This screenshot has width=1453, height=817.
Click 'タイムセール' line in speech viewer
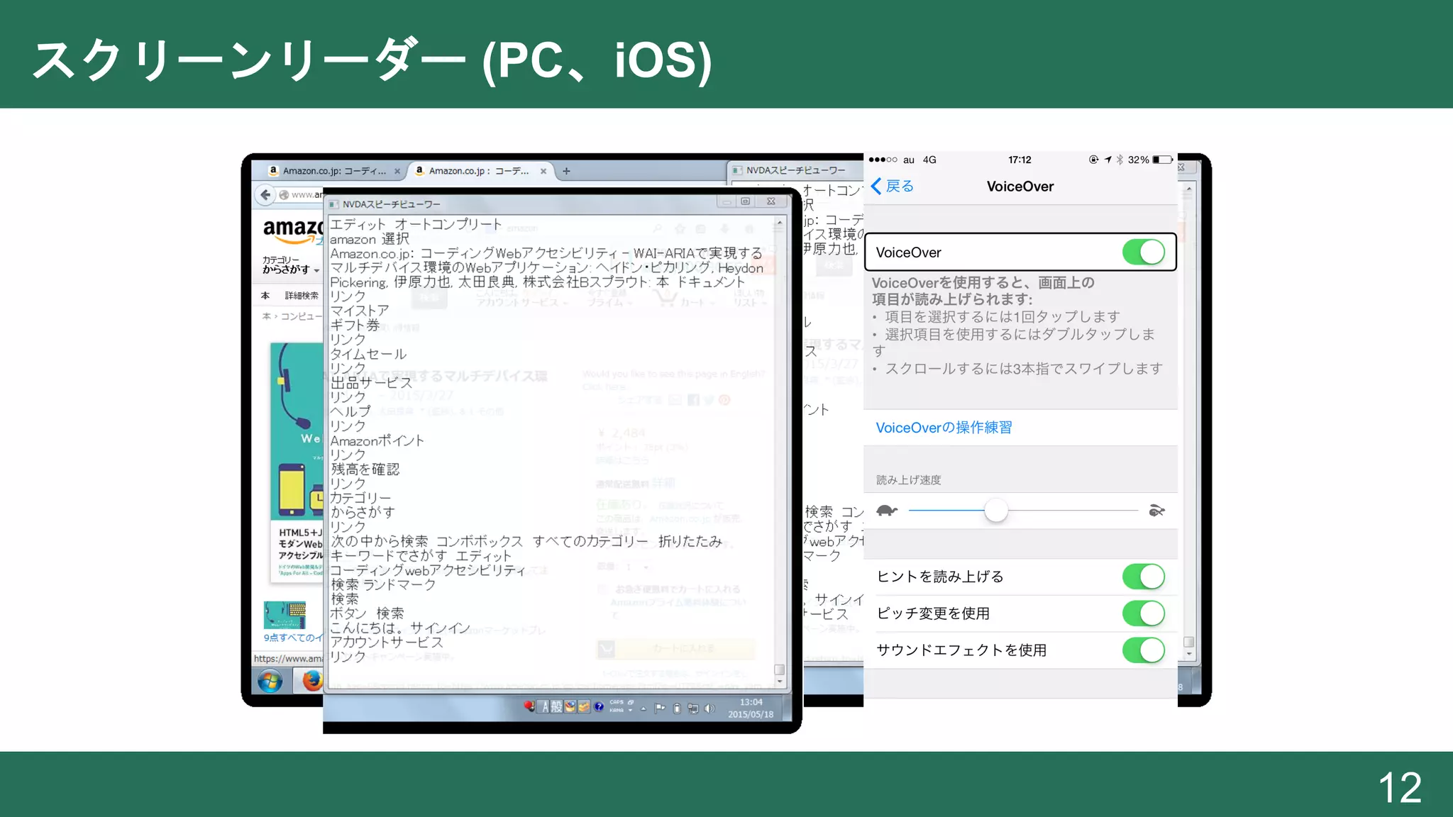point(368,354)
